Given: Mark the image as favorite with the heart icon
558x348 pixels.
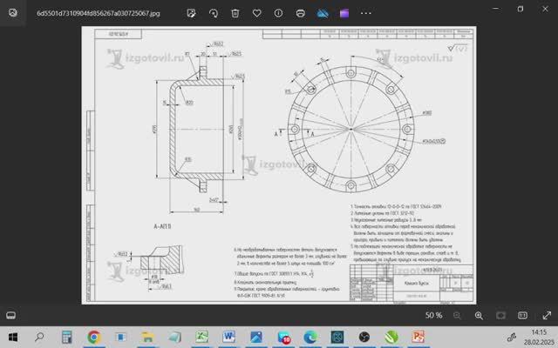Looking at the screenshot, I should [x=257, y=13].
